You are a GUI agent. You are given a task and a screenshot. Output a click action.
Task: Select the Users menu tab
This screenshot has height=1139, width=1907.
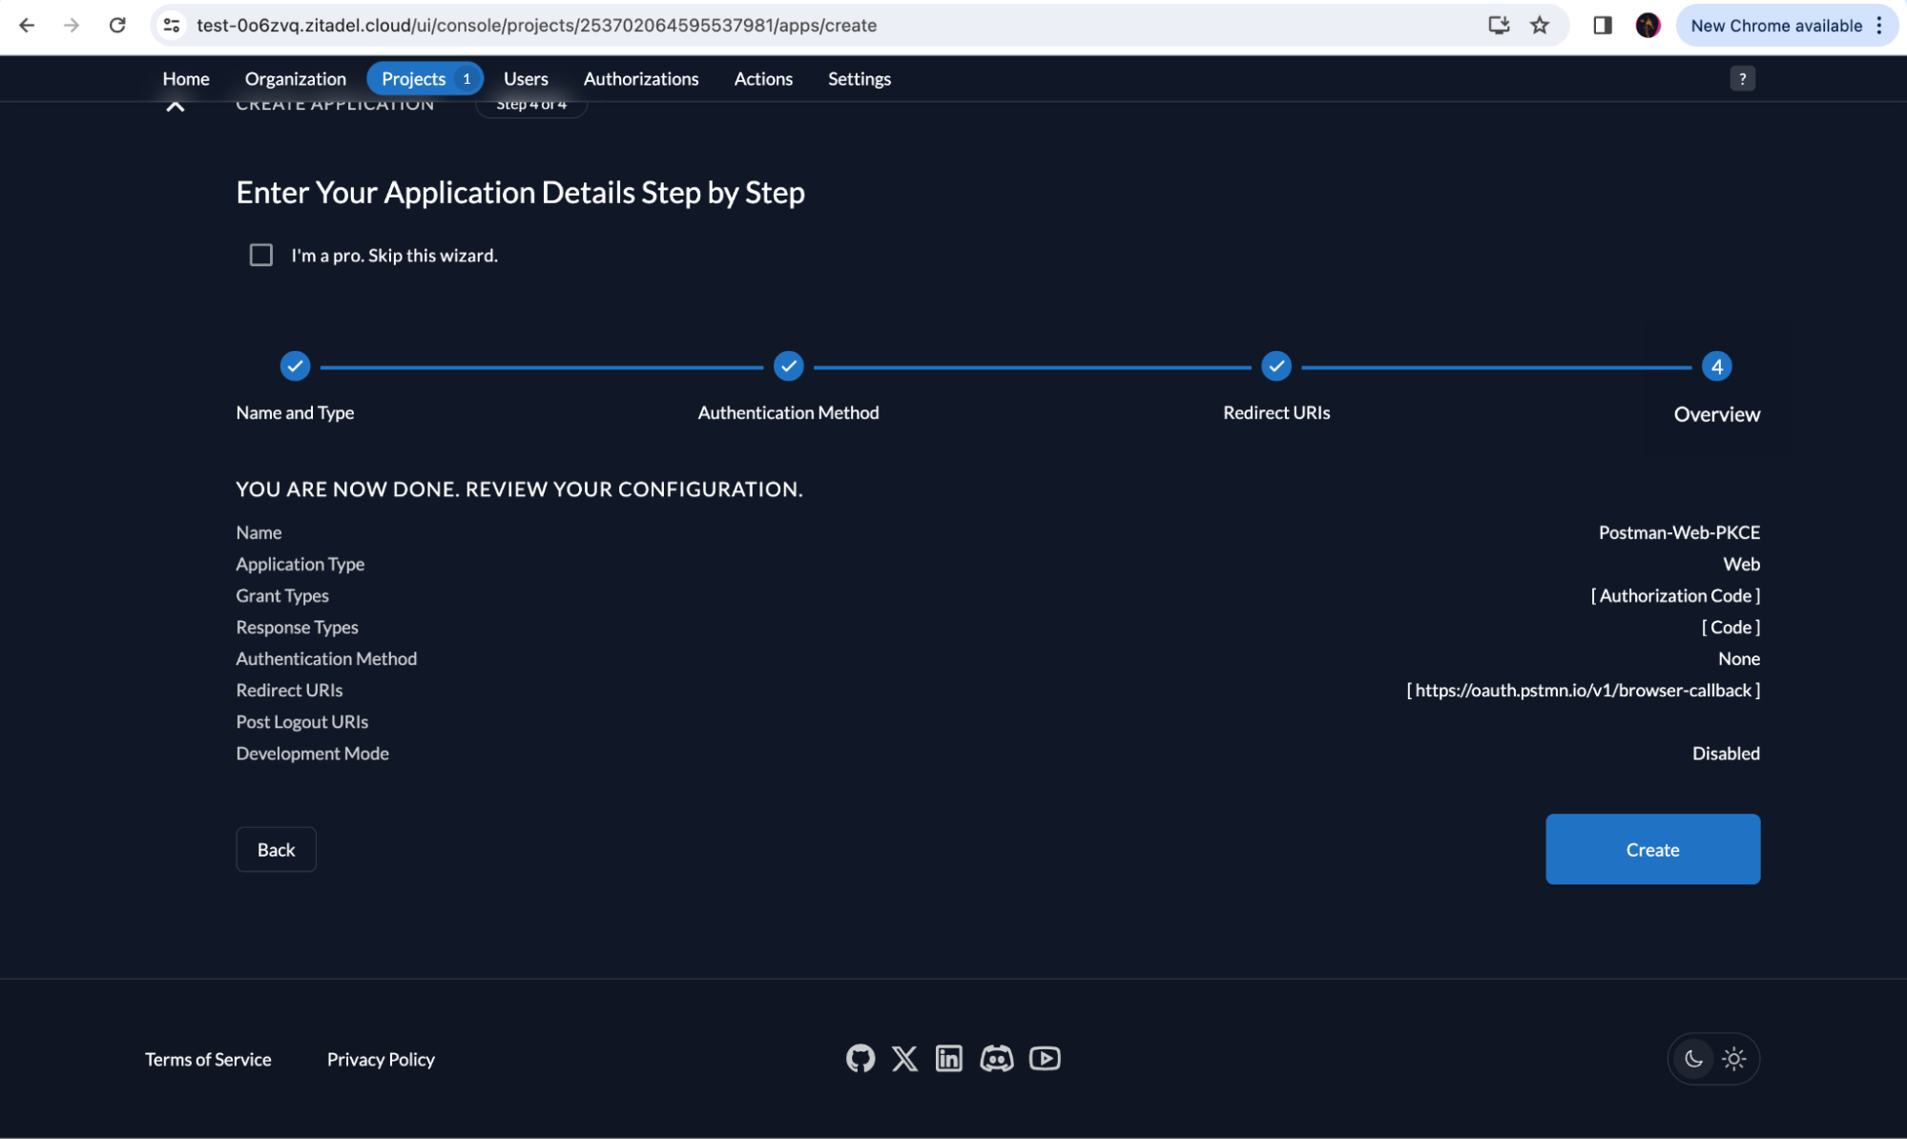click(x=526, y=77)
